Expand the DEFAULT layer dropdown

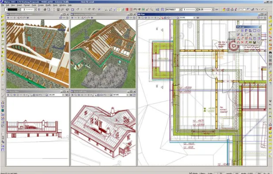174,10
